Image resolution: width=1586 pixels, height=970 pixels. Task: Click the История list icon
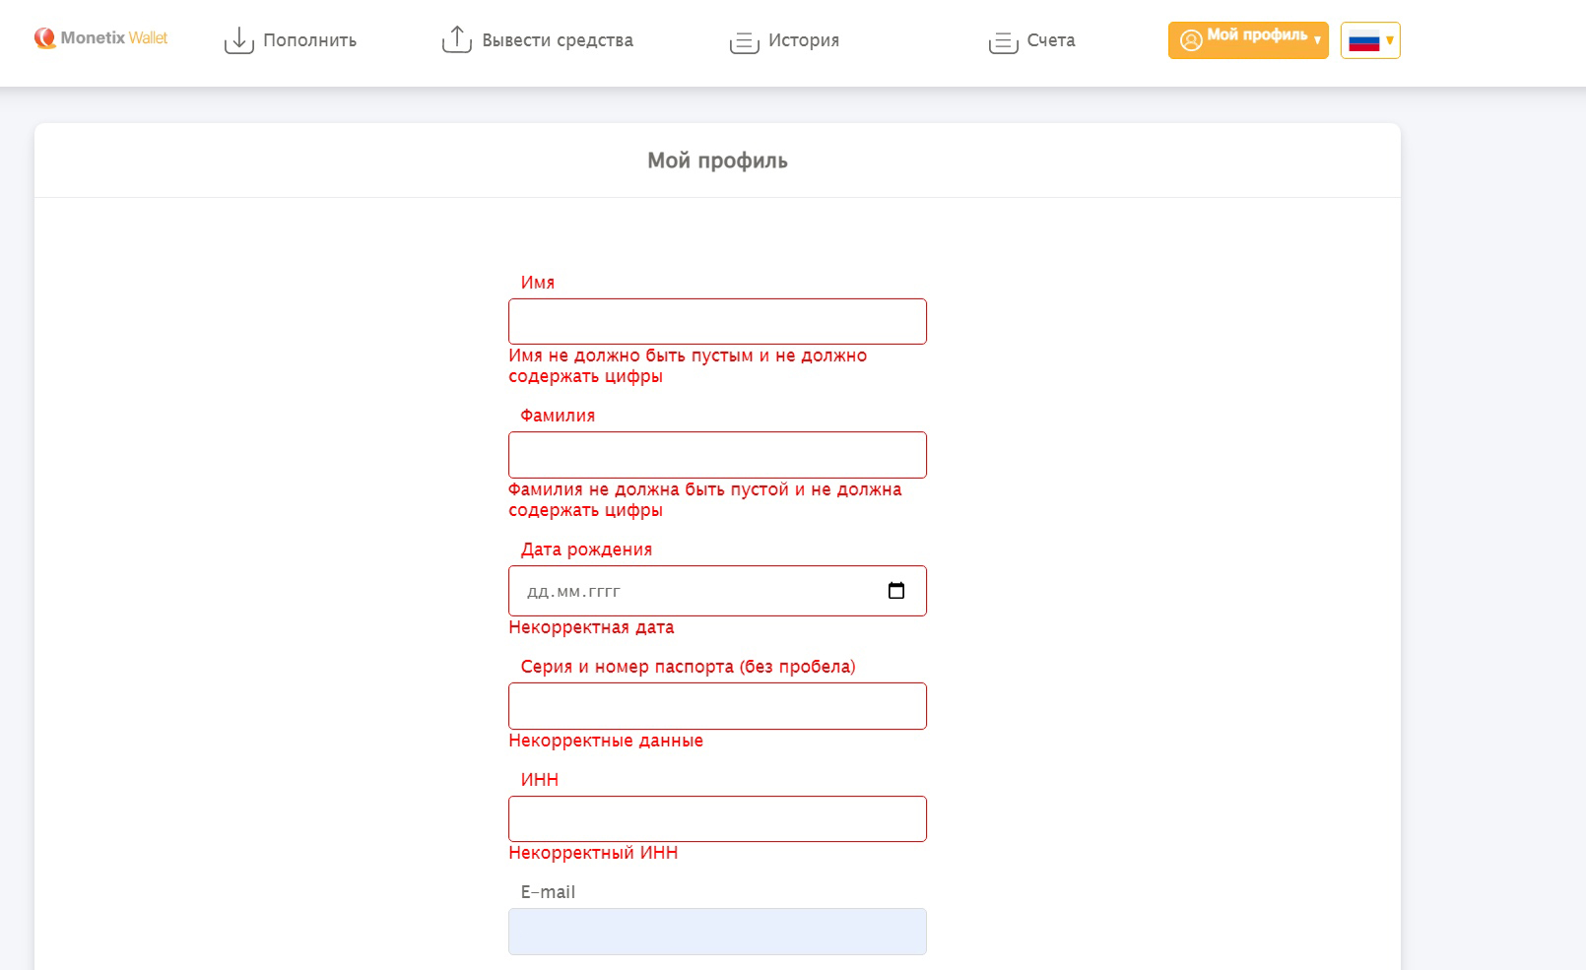tap(744, 42)
